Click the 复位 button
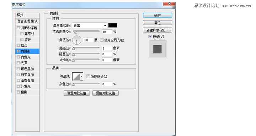Screen dimensions: 256x136 [158, 23]
